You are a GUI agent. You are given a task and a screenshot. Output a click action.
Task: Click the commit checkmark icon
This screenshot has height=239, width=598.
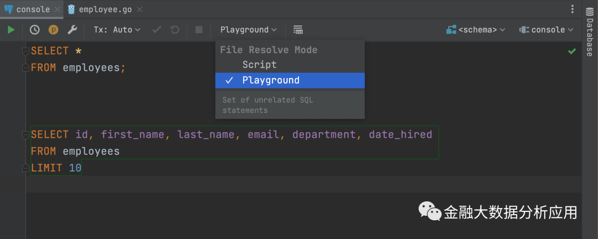click(x=157, y=30)
